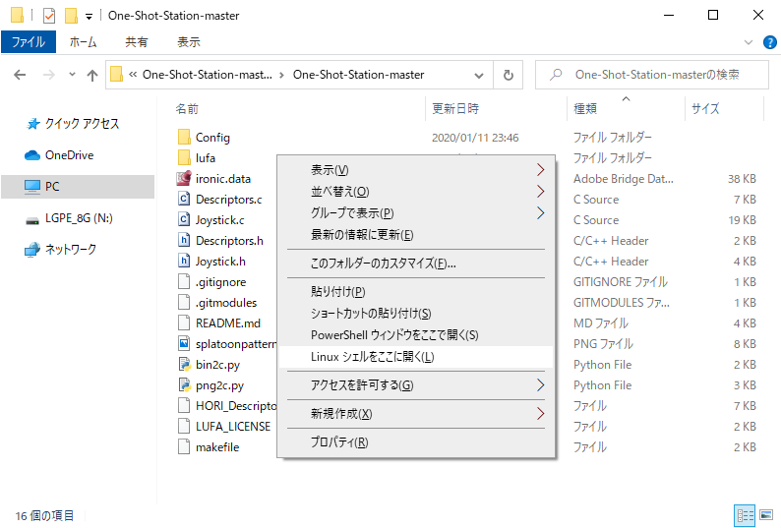Image resolution: width=781 pixels, height=528 pixels.
Task: Select the splatoonpattern PNG file icon
Action: point(184,344)
